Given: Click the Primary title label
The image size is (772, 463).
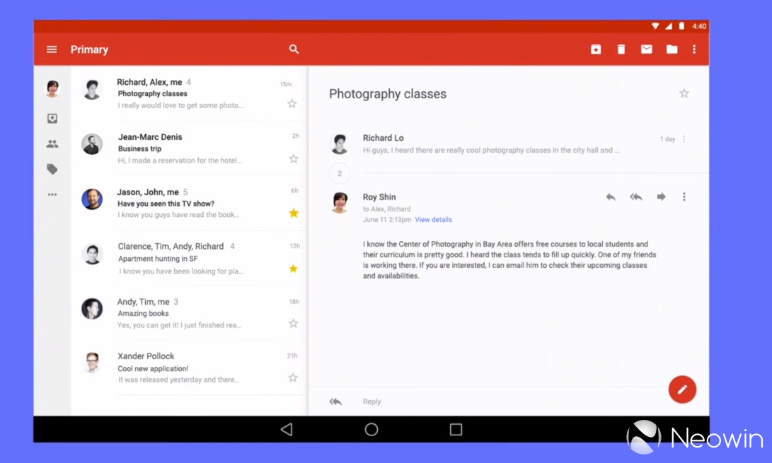Looking at the screenshot, I should [89, 49].
